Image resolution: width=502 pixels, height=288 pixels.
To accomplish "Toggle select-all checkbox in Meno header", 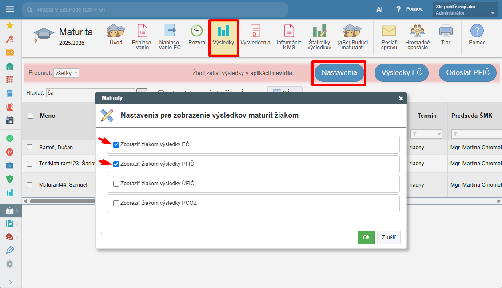I will (30, 116).
